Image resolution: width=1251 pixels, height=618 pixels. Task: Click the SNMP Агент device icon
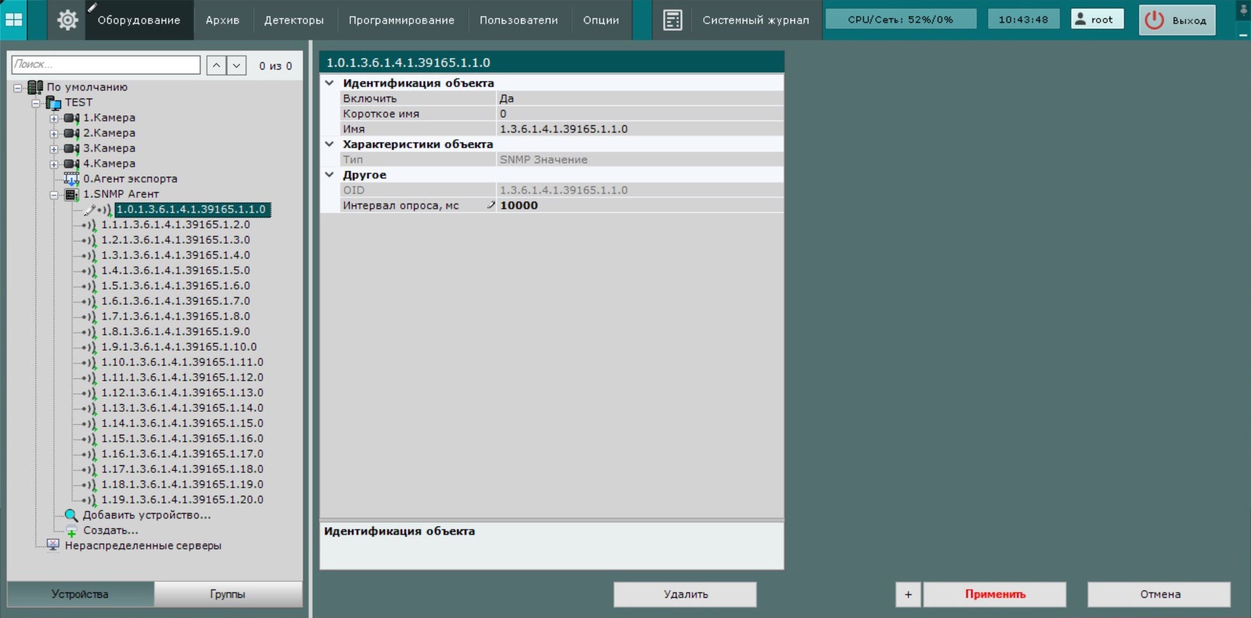[72, 194]
